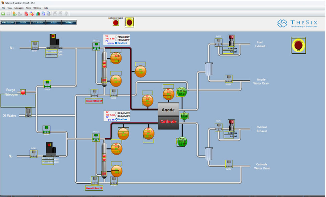Click the red document alarm toolbar icon

coord(26,14)
